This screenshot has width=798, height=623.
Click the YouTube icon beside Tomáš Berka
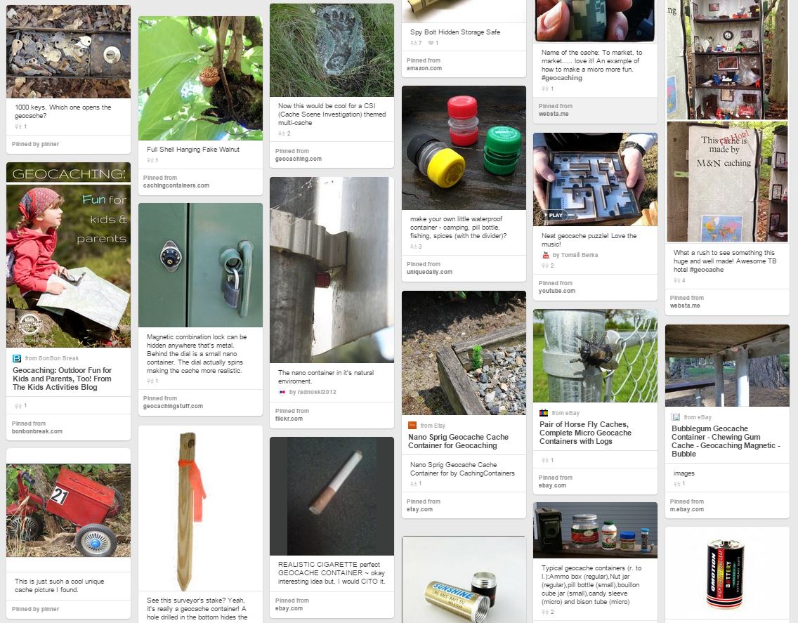click(x=546, y=255)
